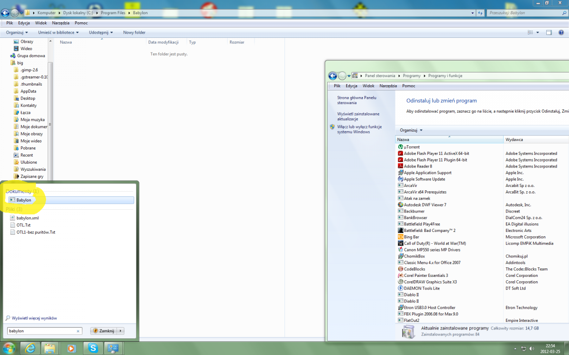
Task: Click the Bing Bar icon in the programs list
Action: coord(400,237)
